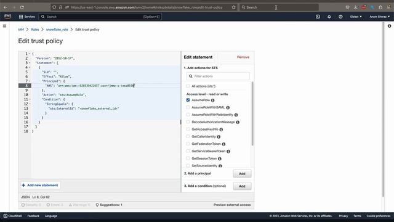Check the GetCallerIdentity checkbox
This screenshot has height=222, width=394.
pos(188,136)
